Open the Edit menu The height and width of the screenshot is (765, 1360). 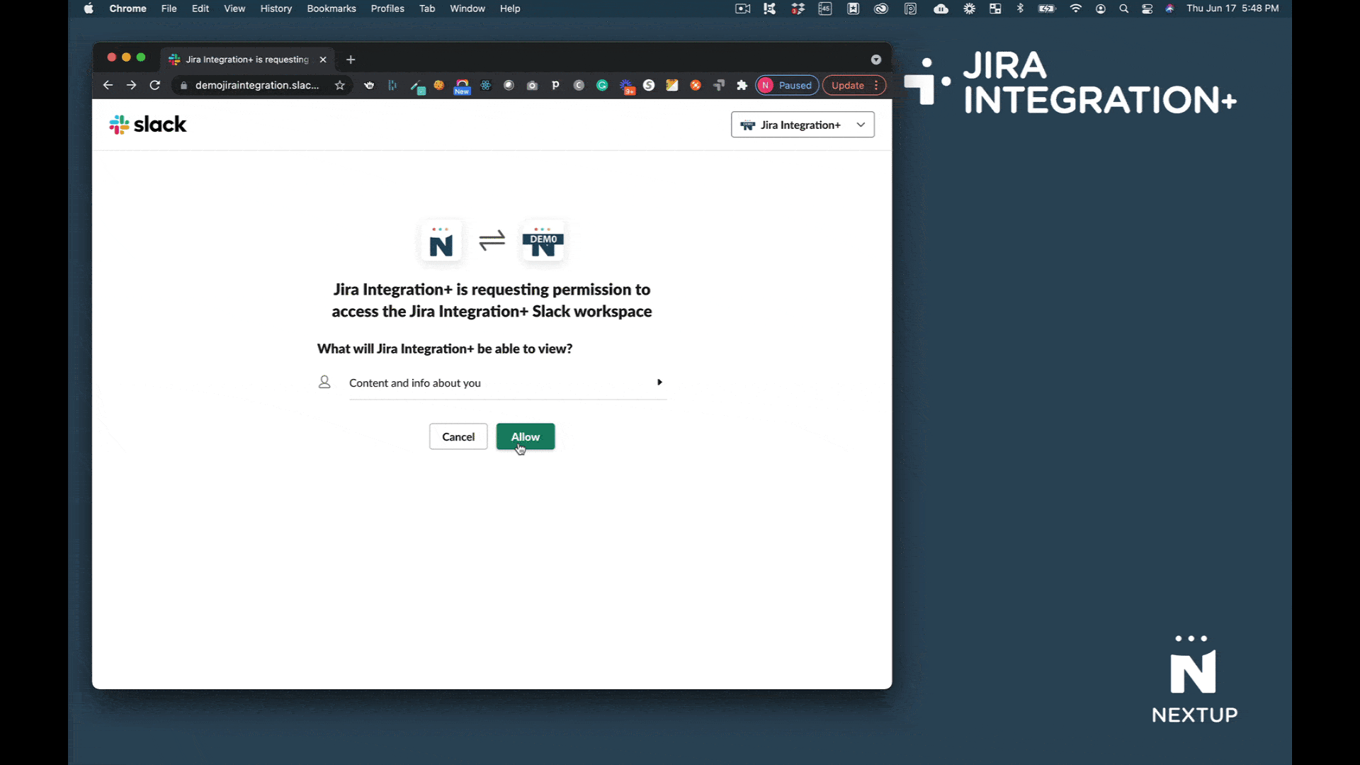[200, 8]
